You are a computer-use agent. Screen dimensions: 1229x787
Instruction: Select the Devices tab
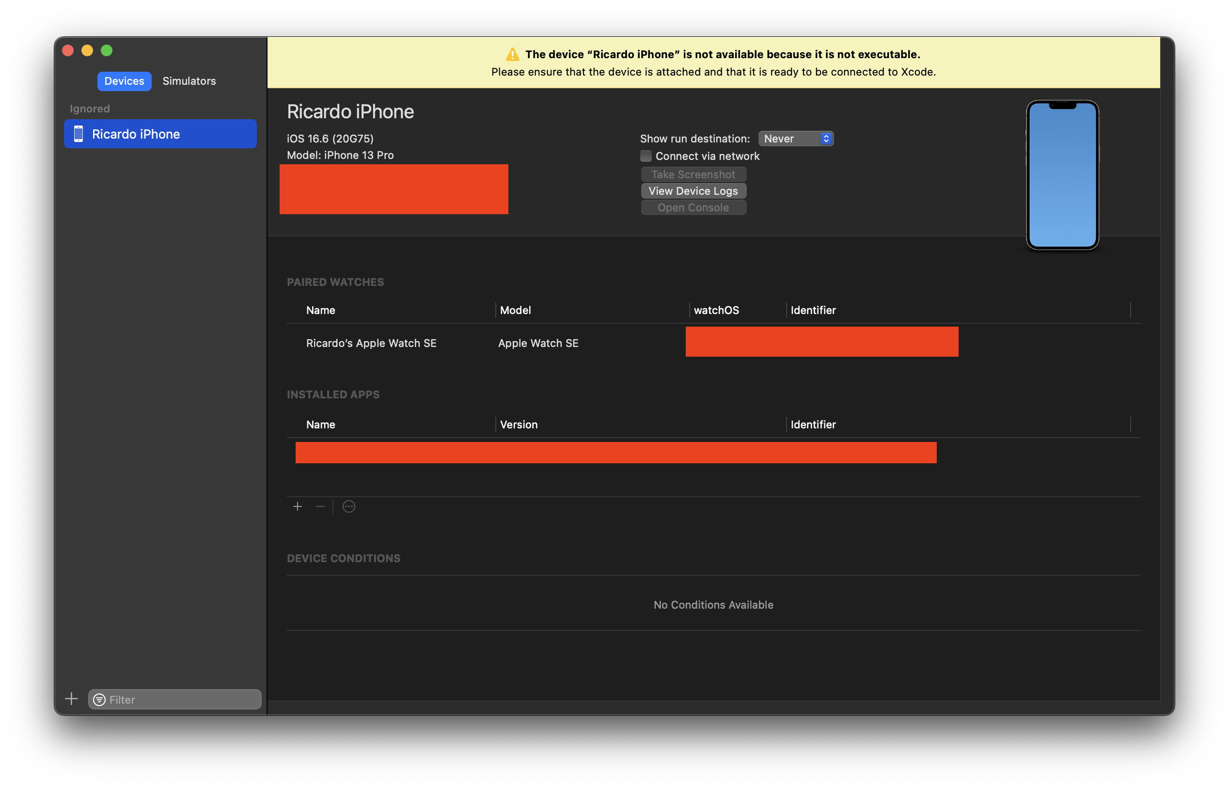tap(124, 81)
